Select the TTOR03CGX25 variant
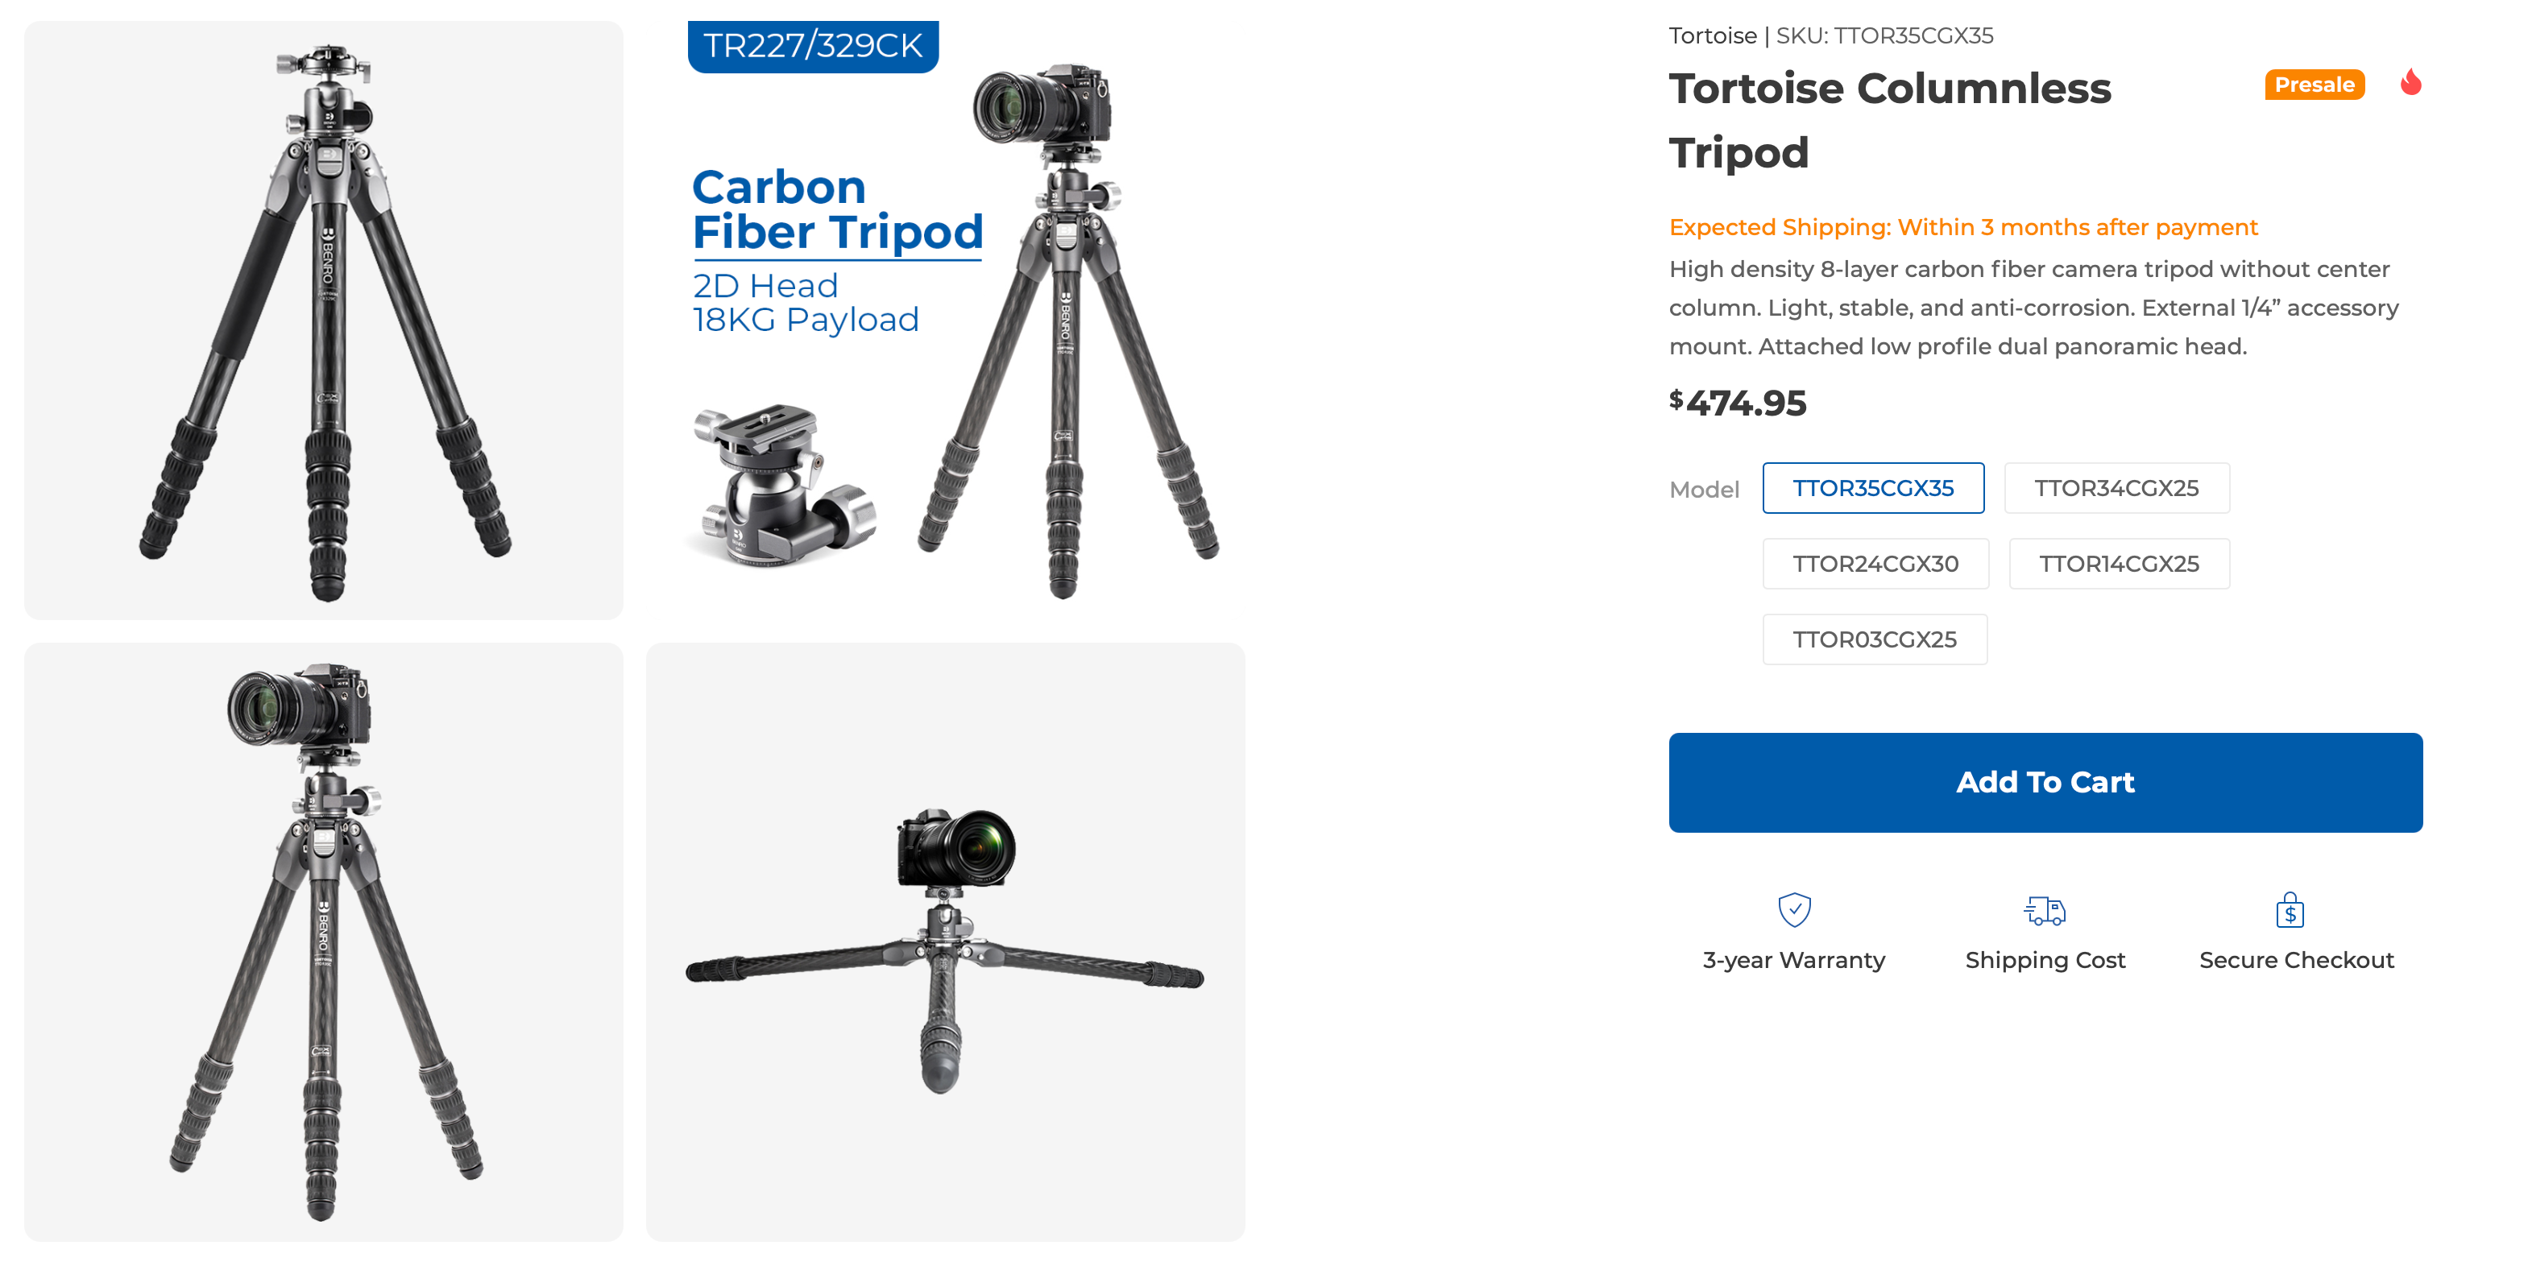This screenshot has height=1266, width=2528. click(x=1873, y=639)
